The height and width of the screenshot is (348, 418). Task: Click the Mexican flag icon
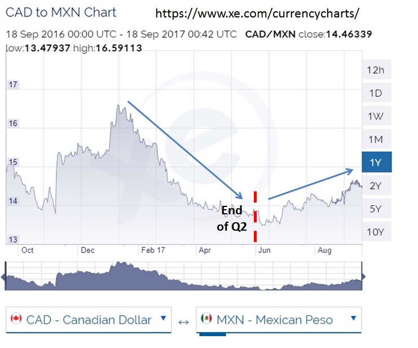[206, 320]
